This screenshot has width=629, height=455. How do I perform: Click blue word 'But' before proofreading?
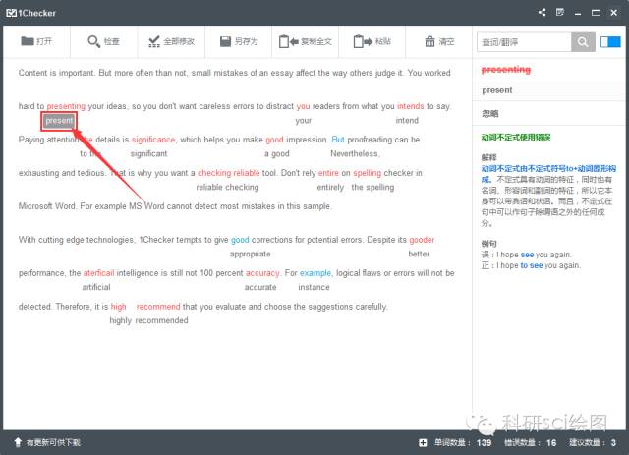pos(338,140)
